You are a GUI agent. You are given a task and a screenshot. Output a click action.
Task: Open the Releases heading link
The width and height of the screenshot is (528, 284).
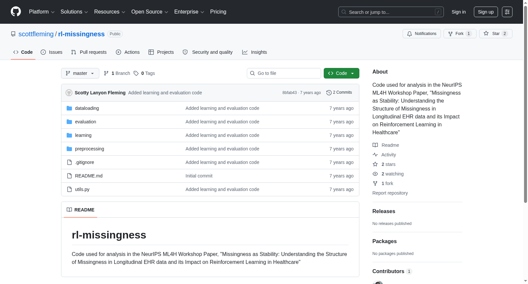click(384, 211)
